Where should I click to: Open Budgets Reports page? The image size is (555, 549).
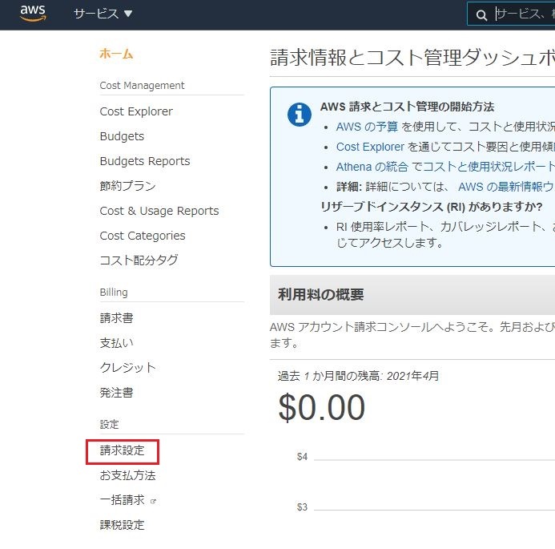(145, 161)
